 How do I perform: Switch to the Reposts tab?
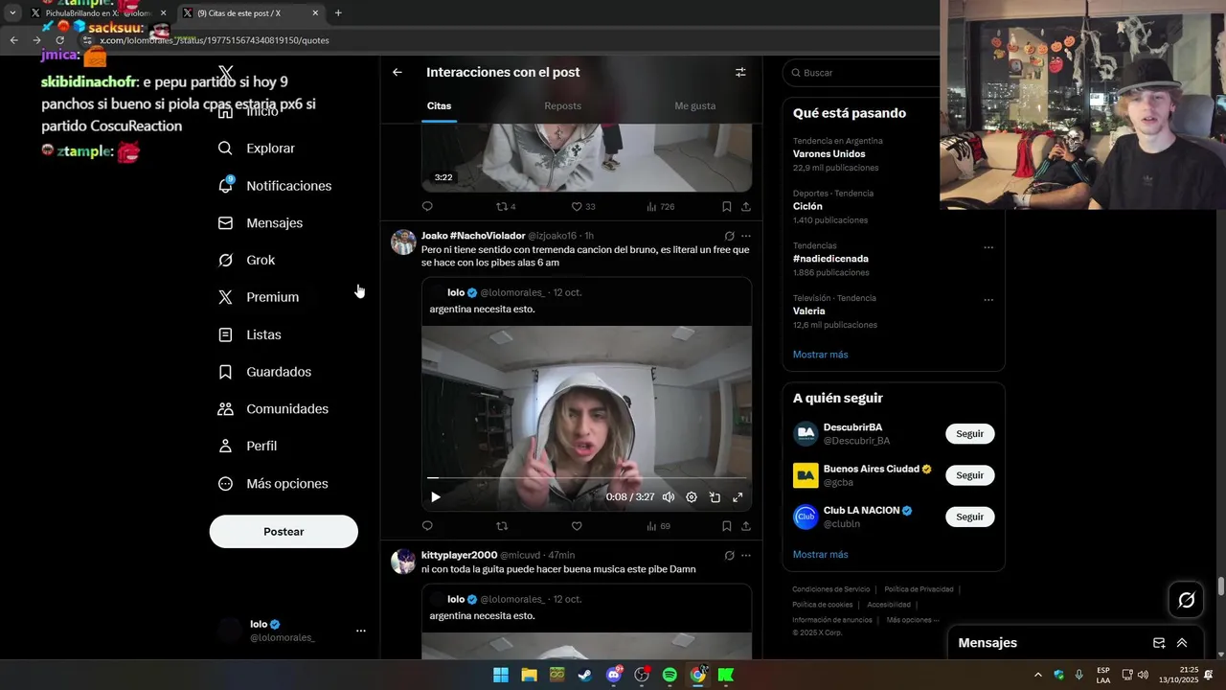coord(562,105)
